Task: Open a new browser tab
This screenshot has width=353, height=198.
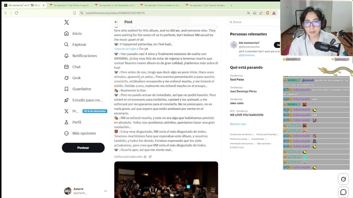Action: [231, 5]
